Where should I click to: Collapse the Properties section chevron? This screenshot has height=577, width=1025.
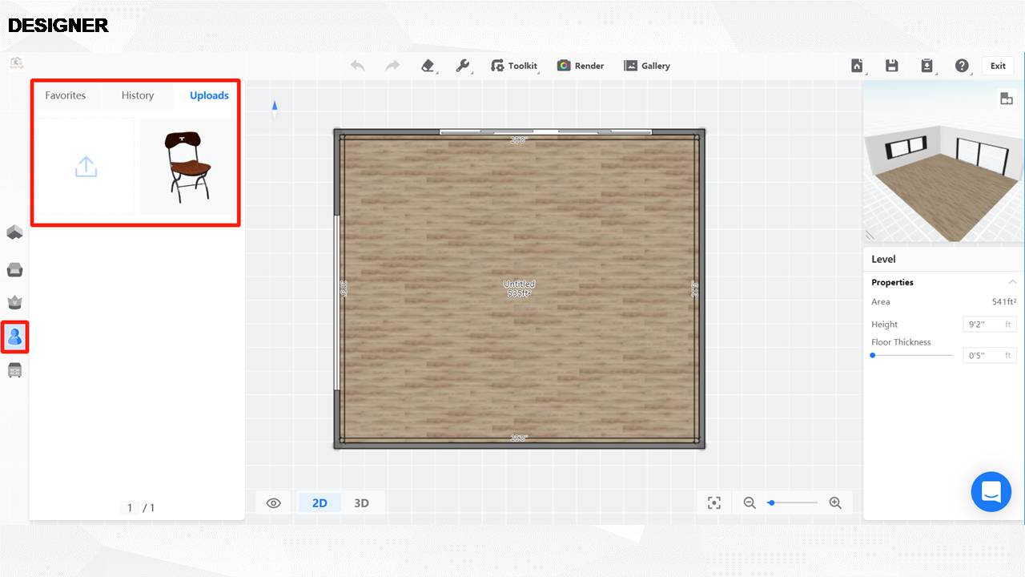pyautogui.click(x=1012, y=282)
